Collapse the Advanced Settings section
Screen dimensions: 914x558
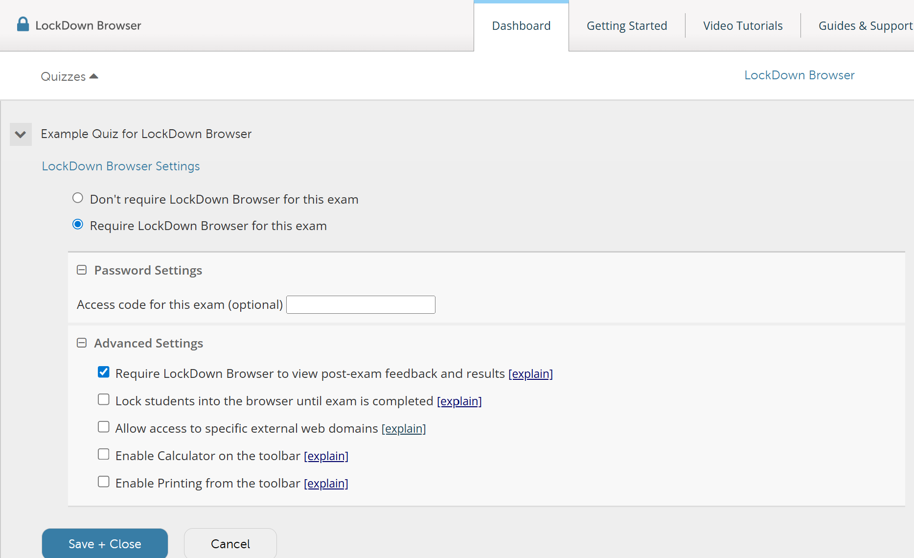[x=81, y=343]
